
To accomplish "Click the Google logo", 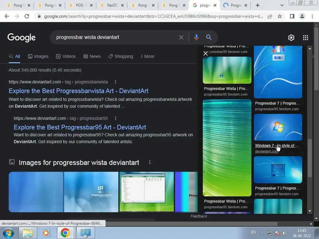I will (21, 38).
